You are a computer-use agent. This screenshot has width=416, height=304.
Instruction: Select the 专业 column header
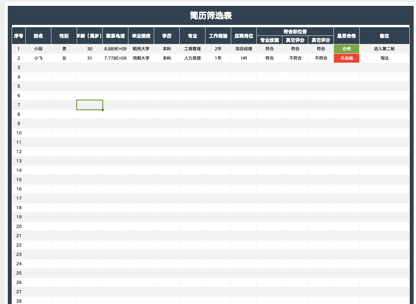[x=193, y=36]
